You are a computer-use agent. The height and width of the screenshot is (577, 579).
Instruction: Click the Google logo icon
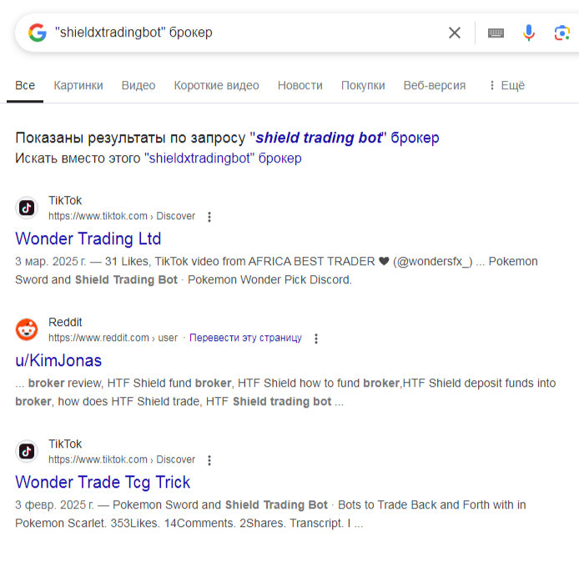(37, 33)
